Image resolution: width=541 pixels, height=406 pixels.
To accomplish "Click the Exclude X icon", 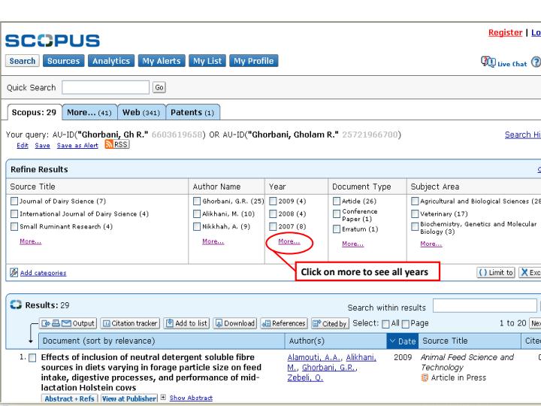I will click(x=524, y=272).
